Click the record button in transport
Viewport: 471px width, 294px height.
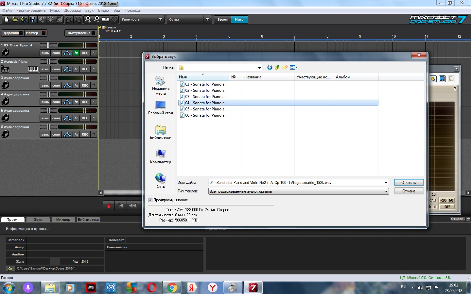109,206
